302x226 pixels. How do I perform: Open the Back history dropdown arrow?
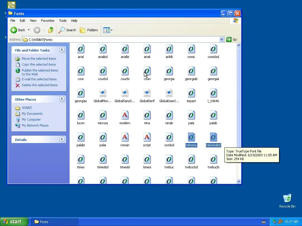(29, 30)
